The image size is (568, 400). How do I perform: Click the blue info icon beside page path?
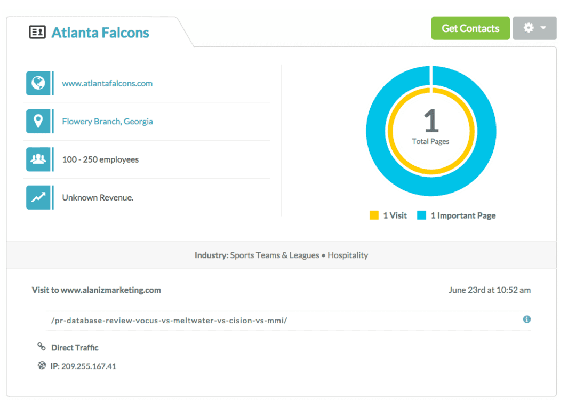(526, 319)
